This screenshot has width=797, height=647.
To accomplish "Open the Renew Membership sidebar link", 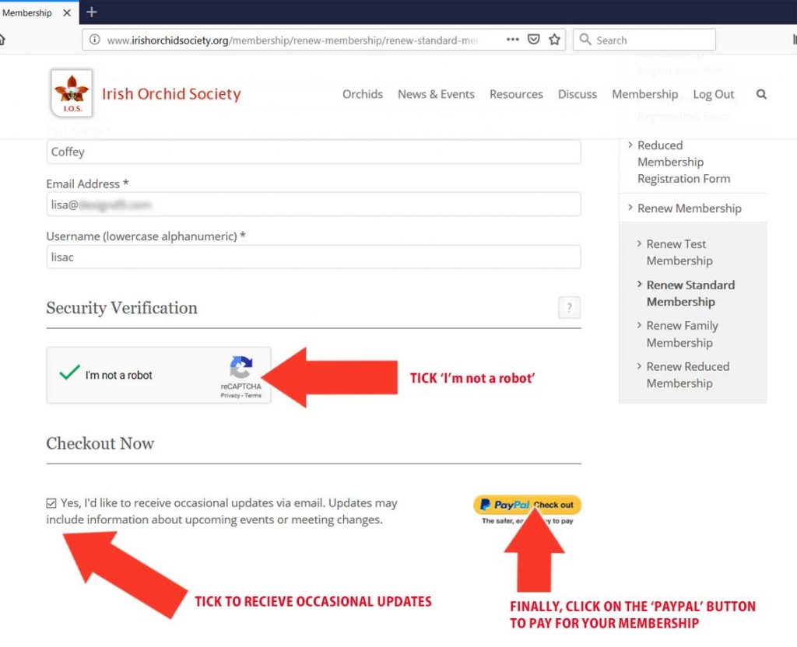I will 690,208.
